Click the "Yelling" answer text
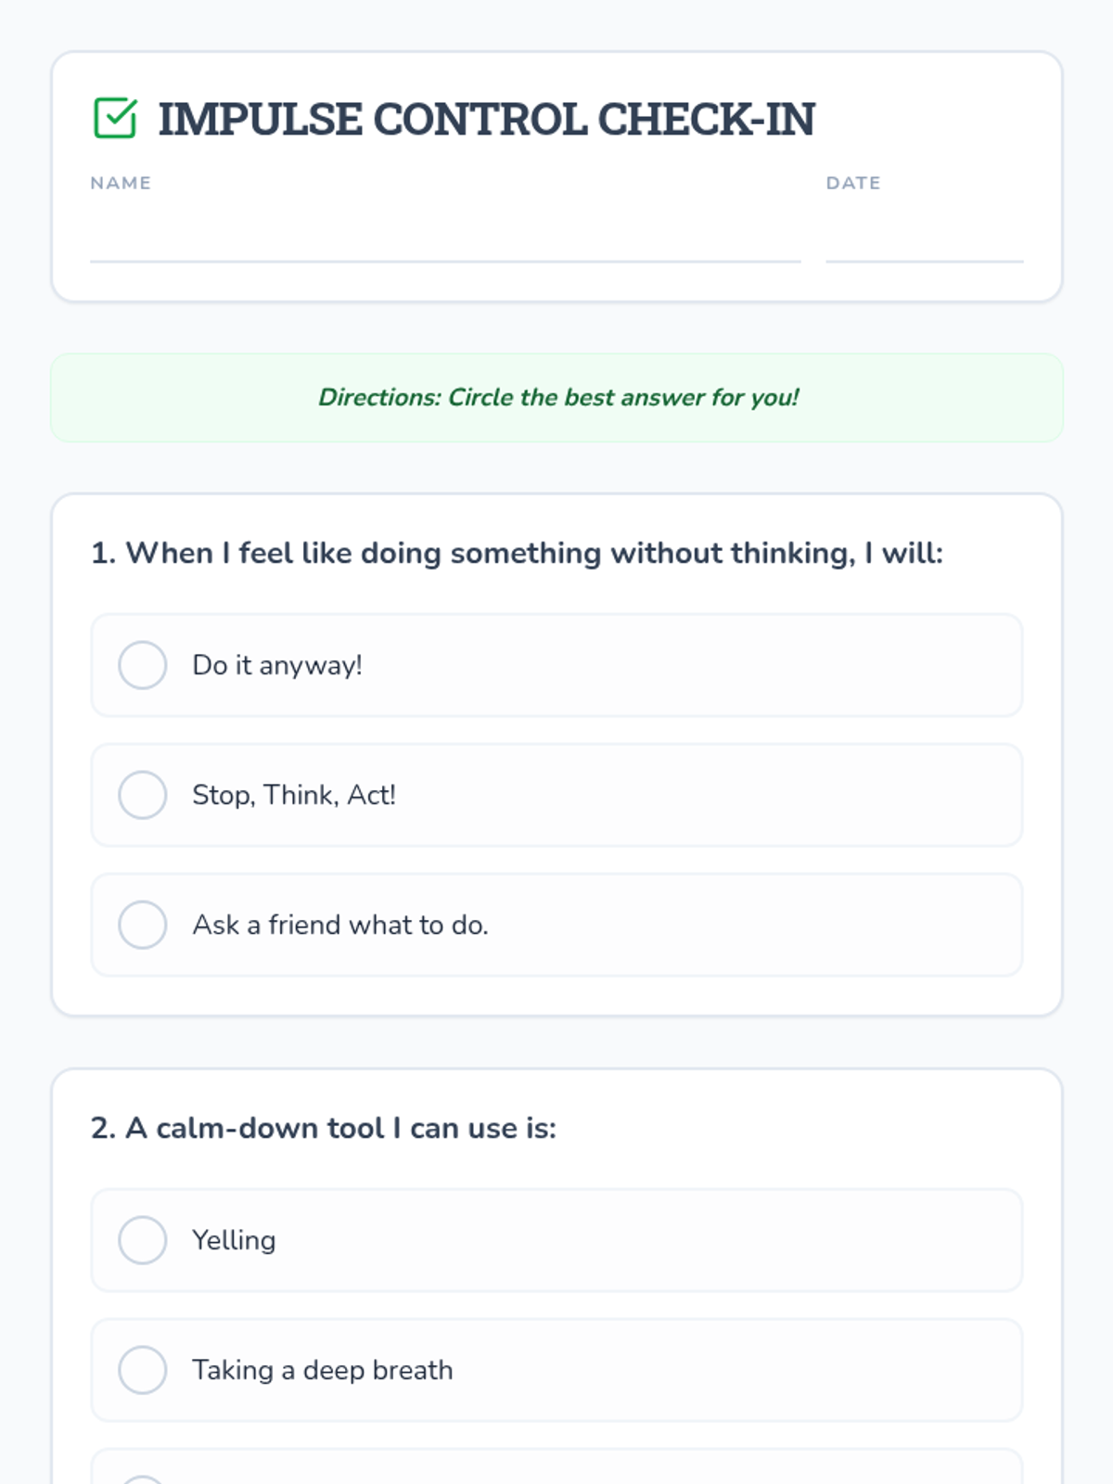The height and width of the screenshot is (1484, 1113). pos(234,1240)
